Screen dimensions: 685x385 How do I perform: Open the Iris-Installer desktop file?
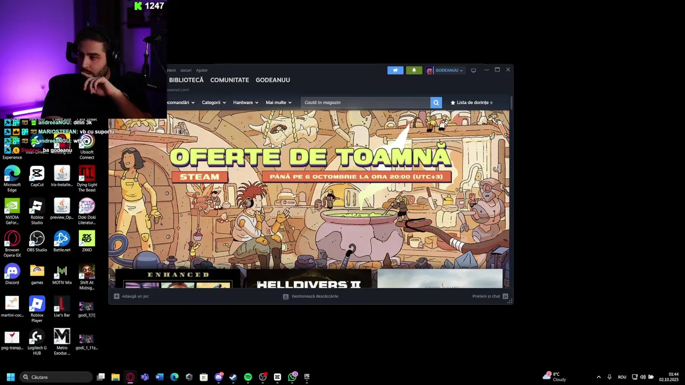(62, 177)
